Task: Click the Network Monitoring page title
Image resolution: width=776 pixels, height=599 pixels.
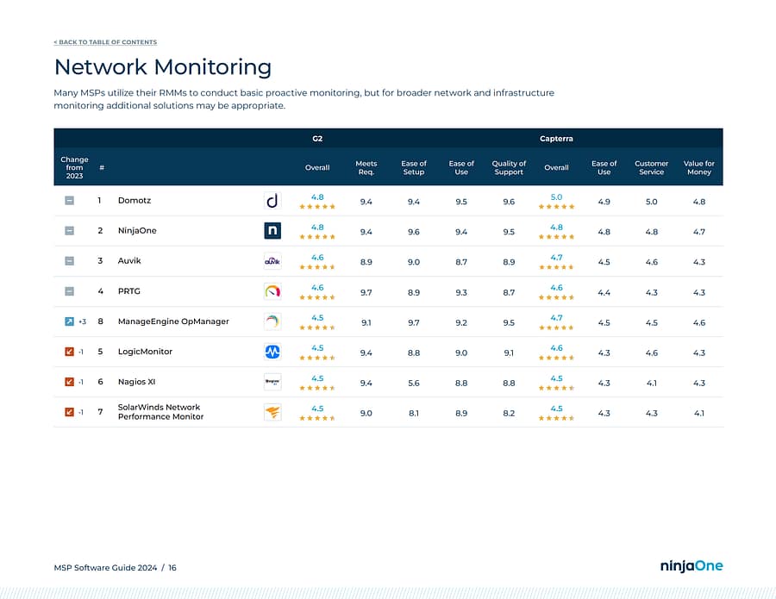Action: click(163, 67)
